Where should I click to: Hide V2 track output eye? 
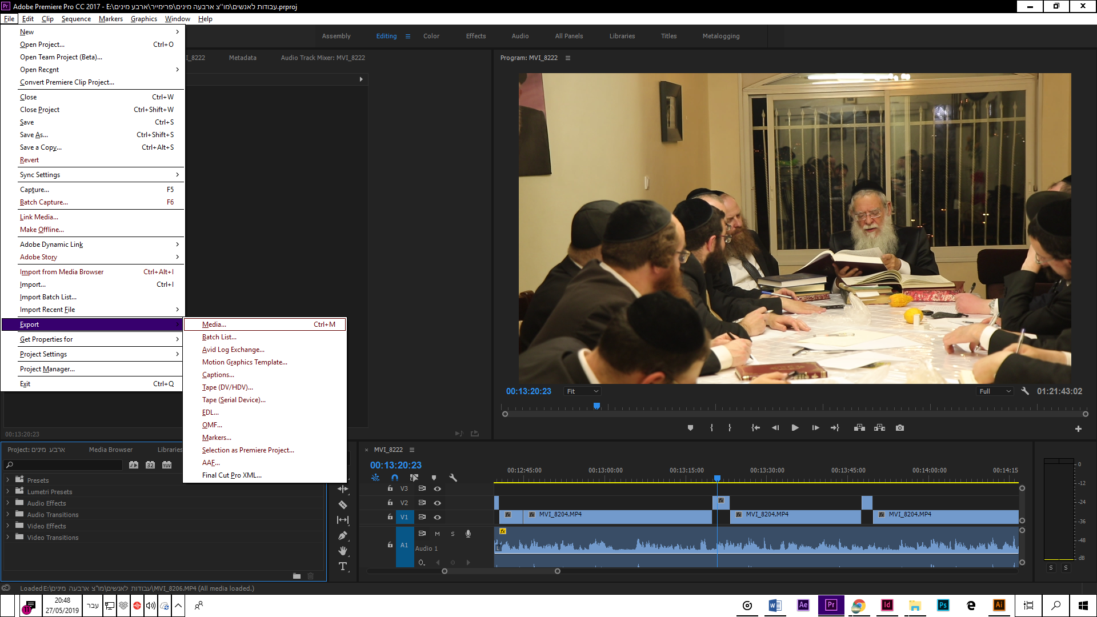point(437,503)
